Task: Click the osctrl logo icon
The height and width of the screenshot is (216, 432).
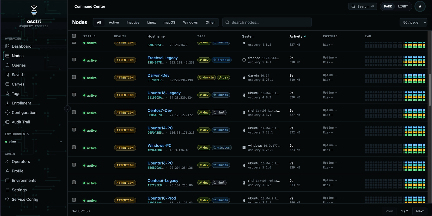Action: pos(34,11)
